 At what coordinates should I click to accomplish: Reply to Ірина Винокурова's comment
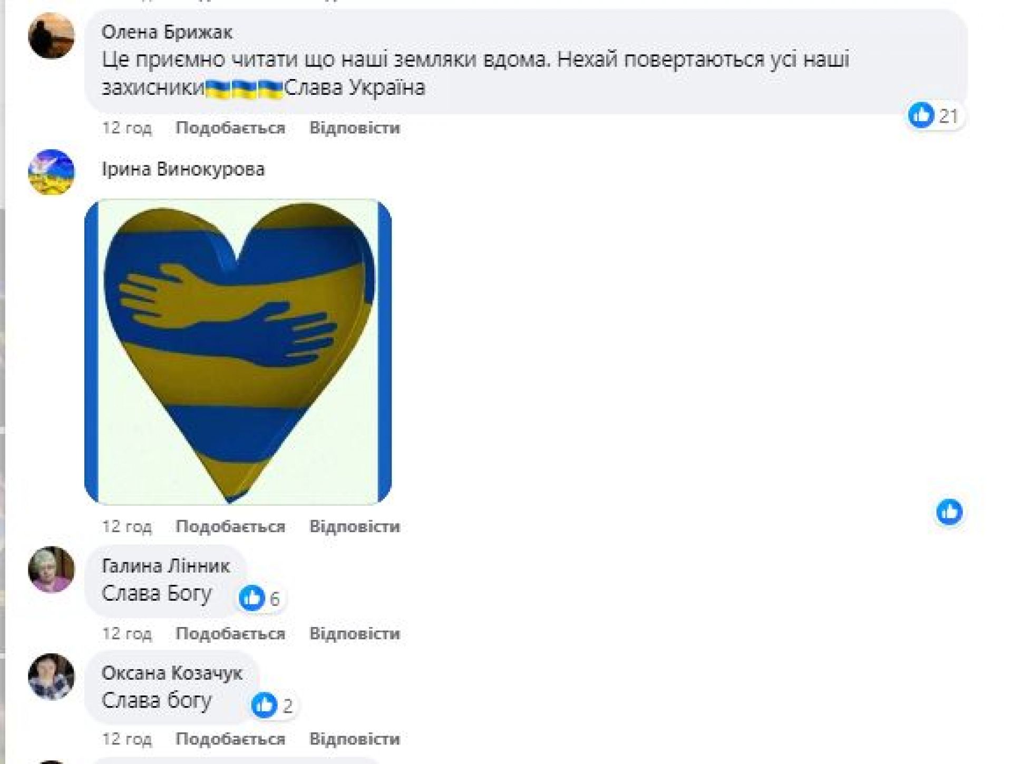click(354, 526)
